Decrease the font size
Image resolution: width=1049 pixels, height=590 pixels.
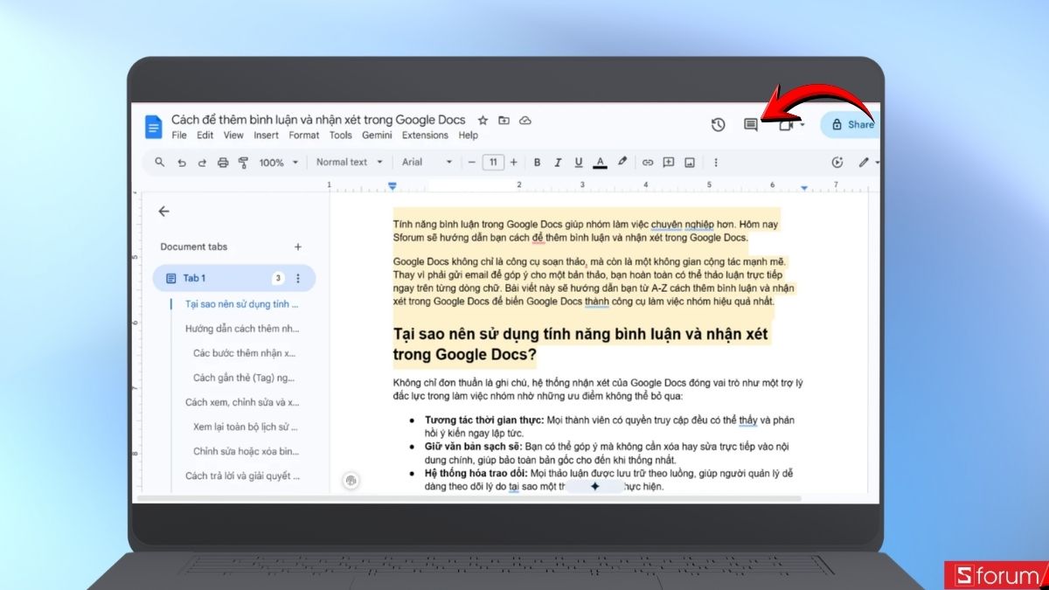[472, 162]
